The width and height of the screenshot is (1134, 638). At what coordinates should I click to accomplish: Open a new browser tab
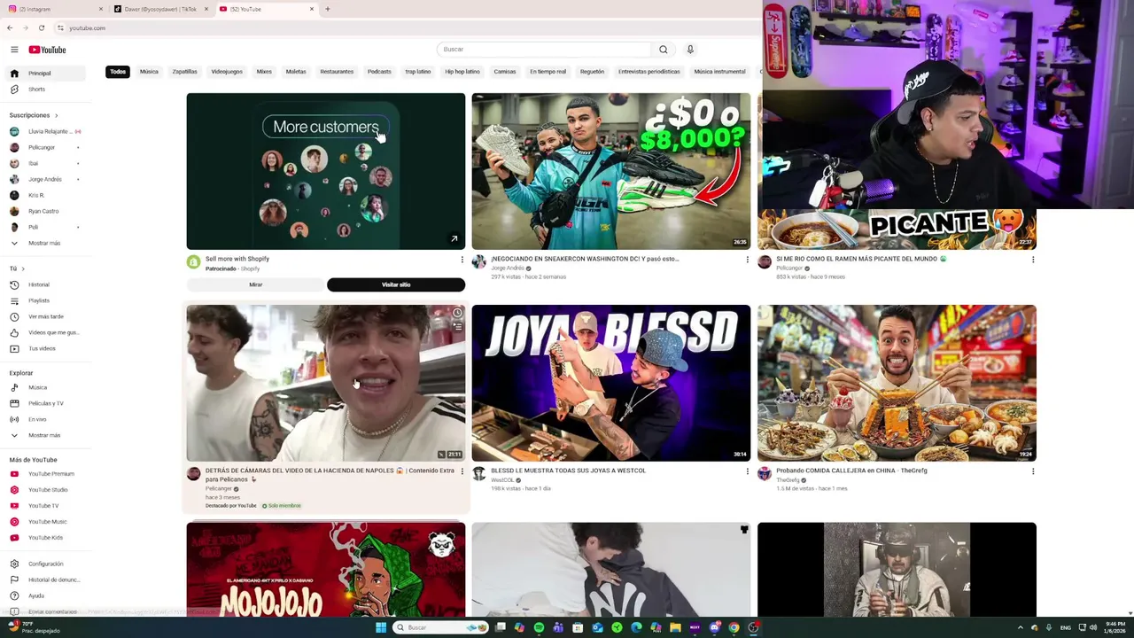coord(328,9)
